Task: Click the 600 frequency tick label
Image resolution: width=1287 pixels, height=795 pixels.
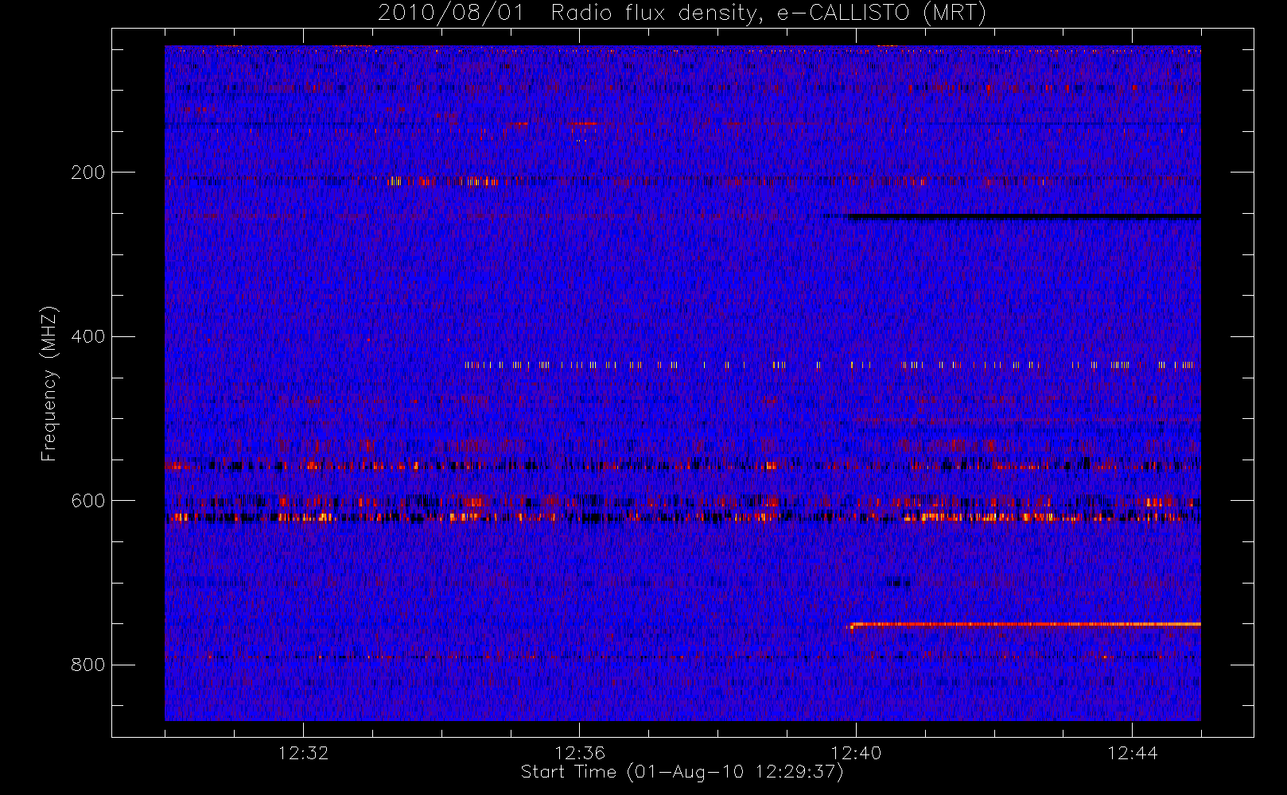Action: [x=88, y=501]
